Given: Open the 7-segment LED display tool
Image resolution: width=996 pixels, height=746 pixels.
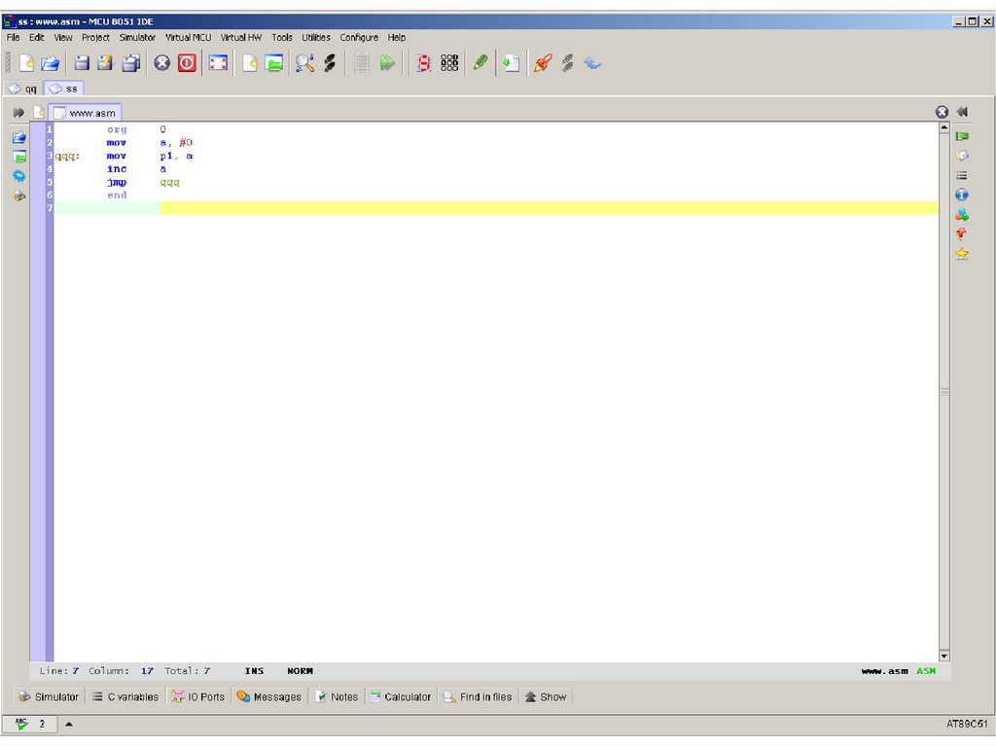Looking at the screenshot, I should coord(424,63).
